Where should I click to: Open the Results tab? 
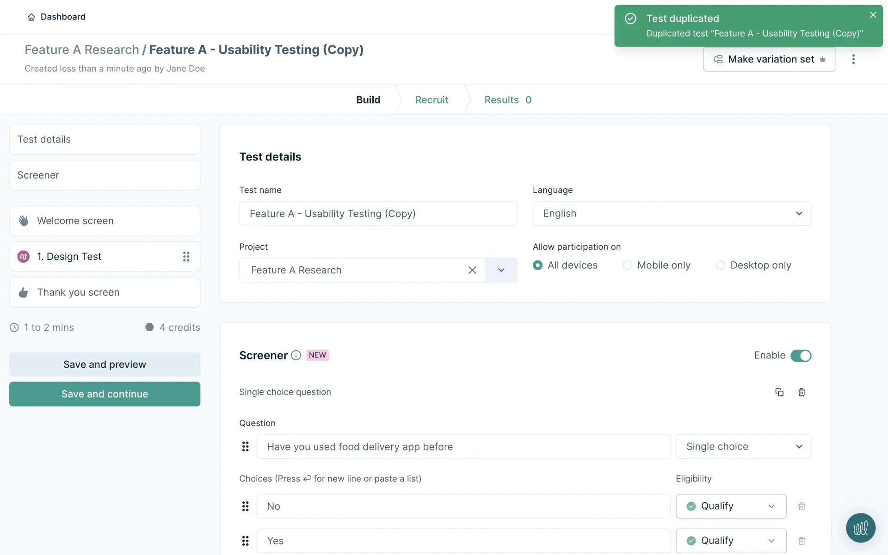tap(507, 100)
